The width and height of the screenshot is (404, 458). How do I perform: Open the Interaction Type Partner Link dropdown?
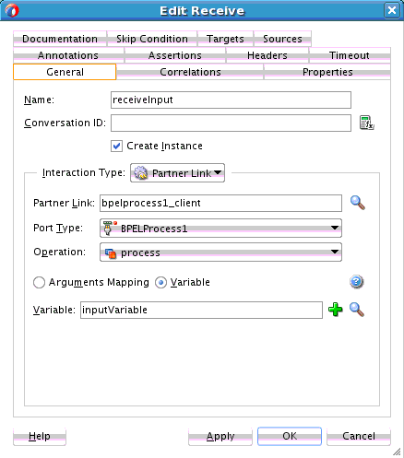click(177, 173)
